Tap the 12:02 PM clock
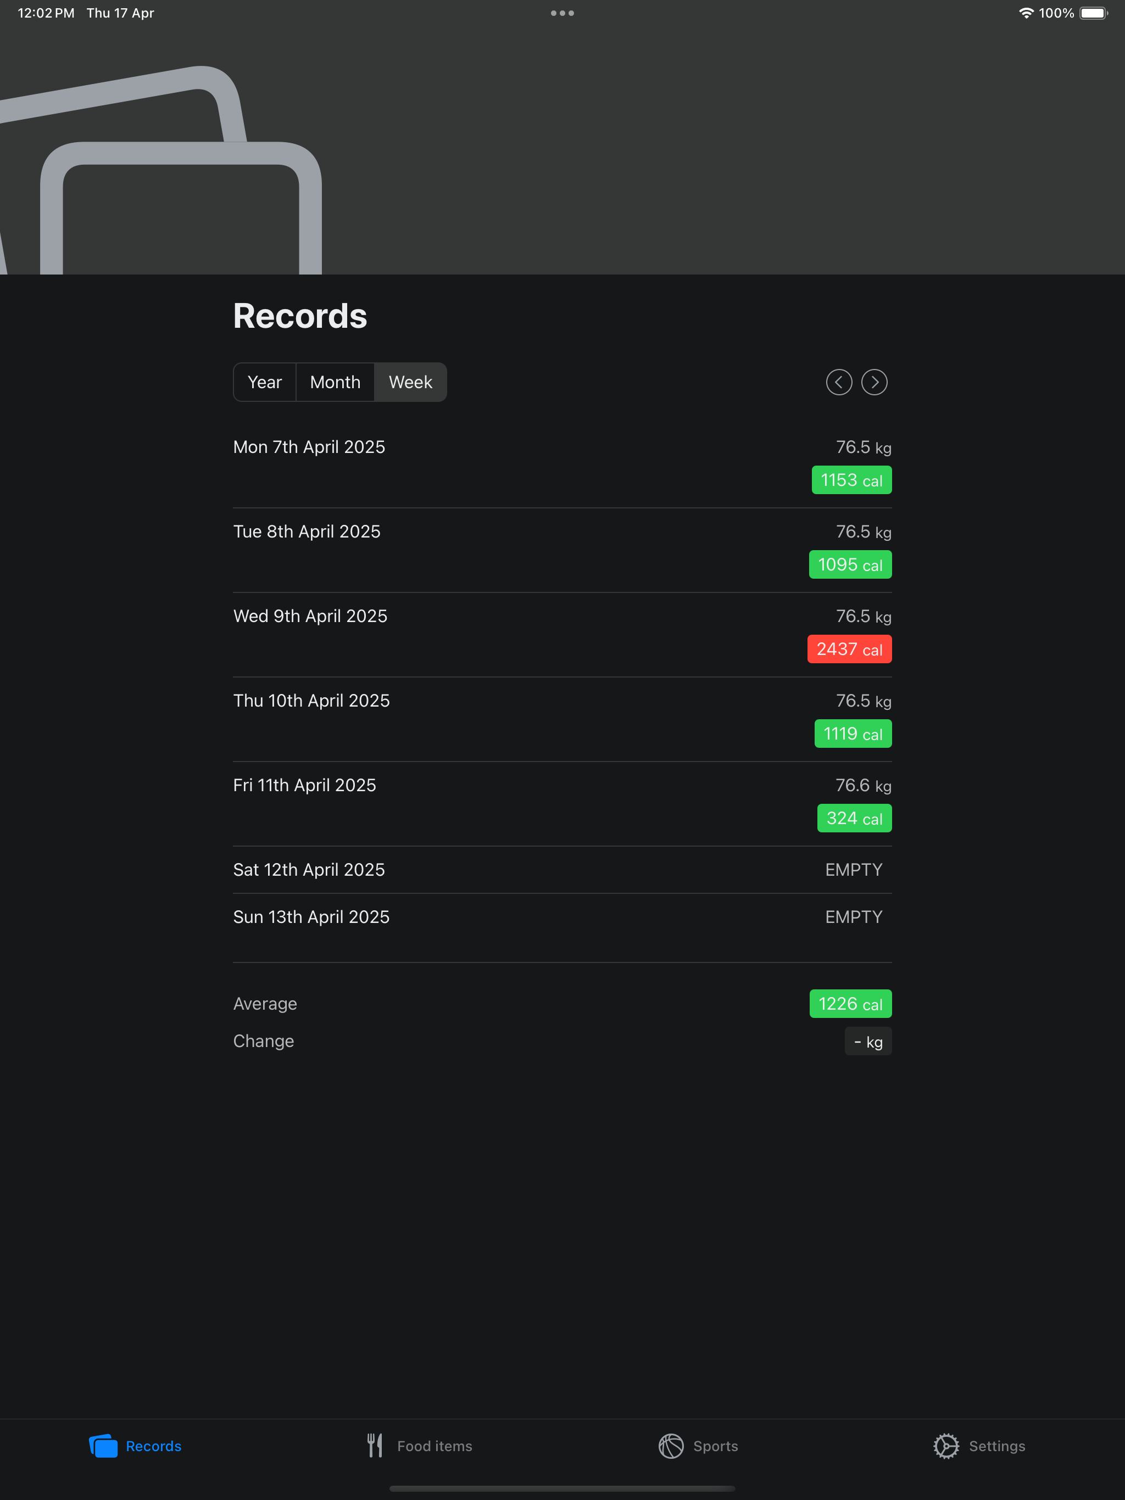The height and width of the screenshot is (1500, 1125). pos(46,13)
